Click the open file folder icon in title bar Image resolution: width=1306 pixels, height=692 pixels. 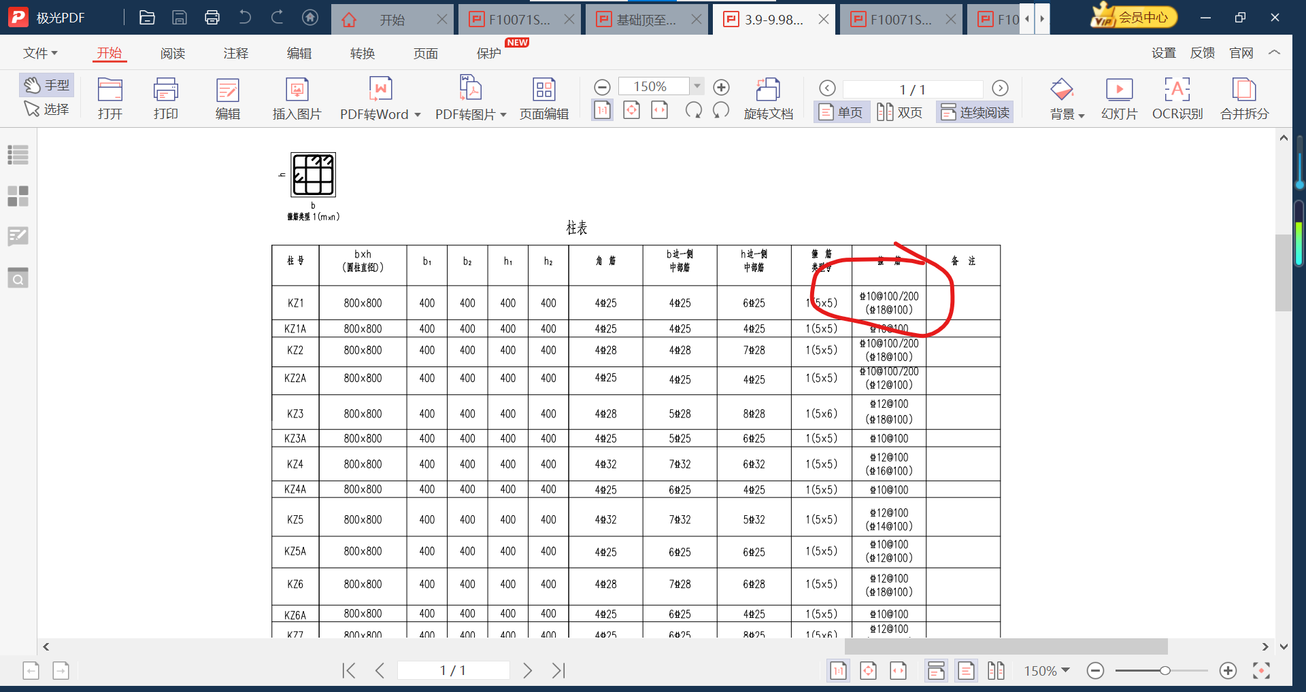click(x=147, y=18)
